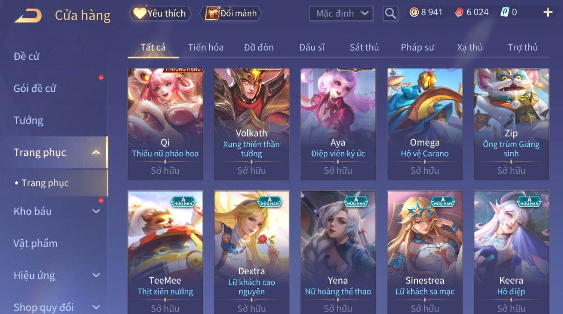The height and width of the screenshot is (314, 563).
Task: Open Đổi mảnh fragment exchange chest
Action: click(x=231, y=13)
